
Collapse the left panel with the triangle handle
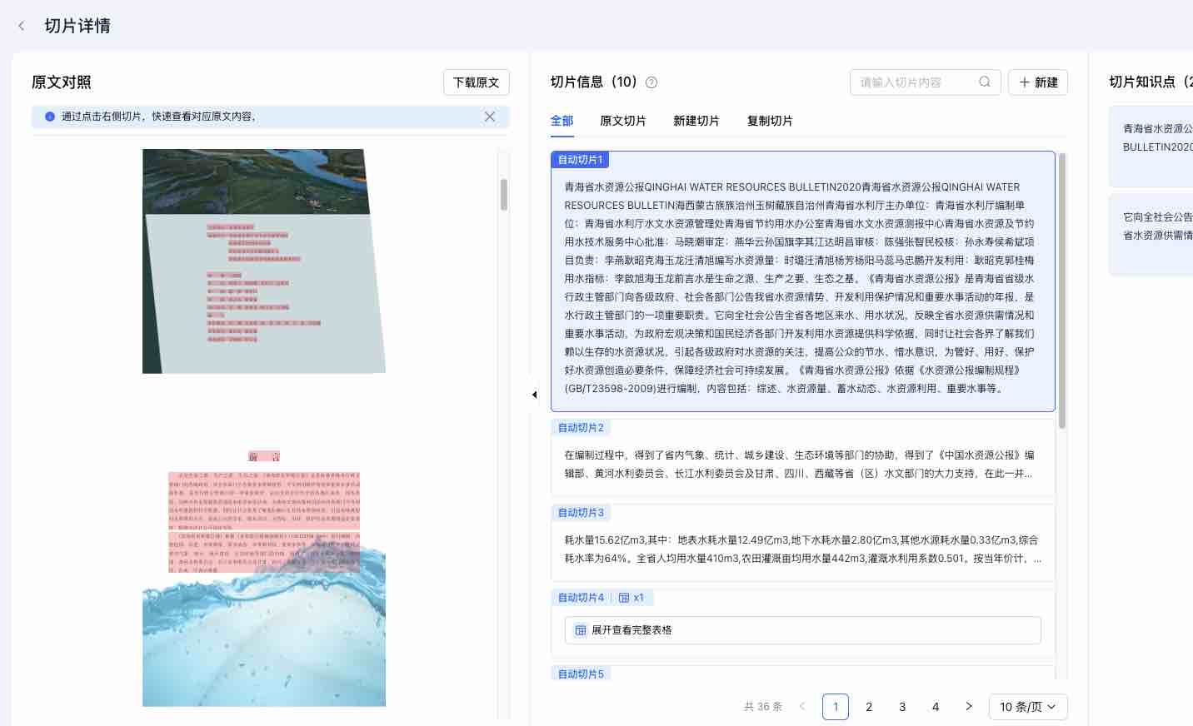(x=534, y=395)
